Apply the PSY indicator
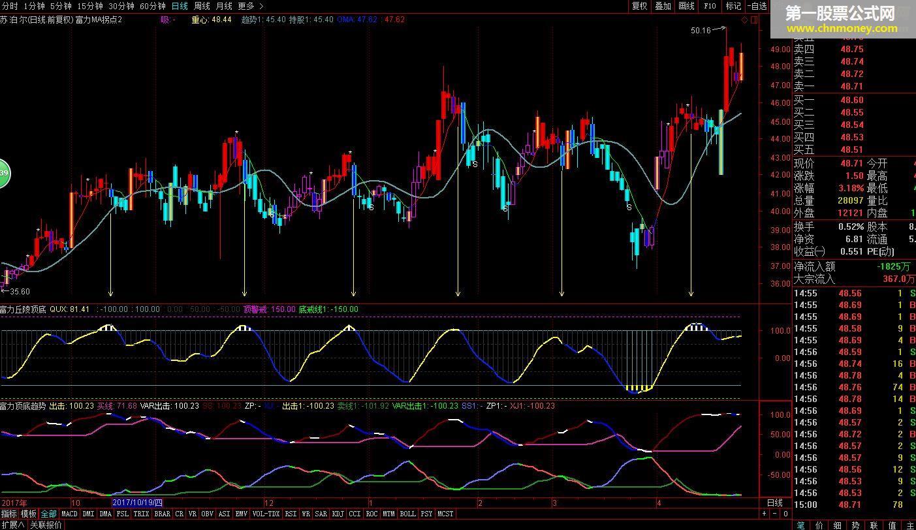The image size is (916, 530). tap(426, 514)
